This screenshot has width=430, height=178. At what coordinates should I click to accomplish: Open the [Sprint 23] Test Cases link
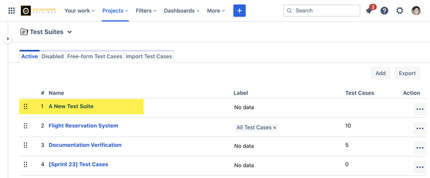pyautogui.click(x=78, y=164)
